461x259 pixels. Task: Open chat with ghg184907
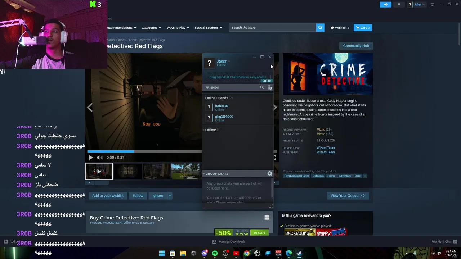(238, 118)
